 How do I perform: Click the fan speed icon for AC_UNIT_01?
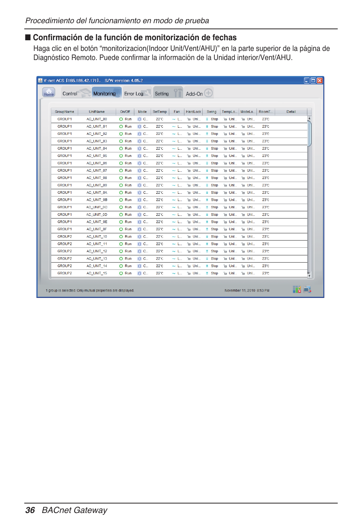click(174, 127)
